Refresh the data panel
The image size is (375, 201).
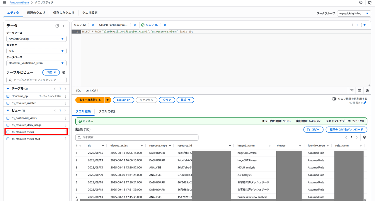pyautogui.click(x=57, y=26)
